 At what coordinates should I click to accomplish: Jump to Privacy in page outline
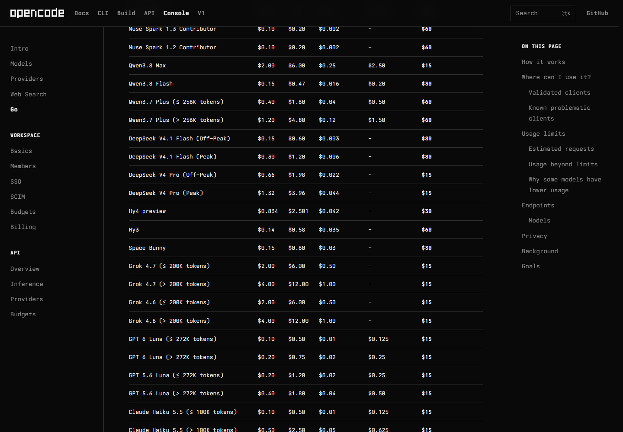(534, 236)
